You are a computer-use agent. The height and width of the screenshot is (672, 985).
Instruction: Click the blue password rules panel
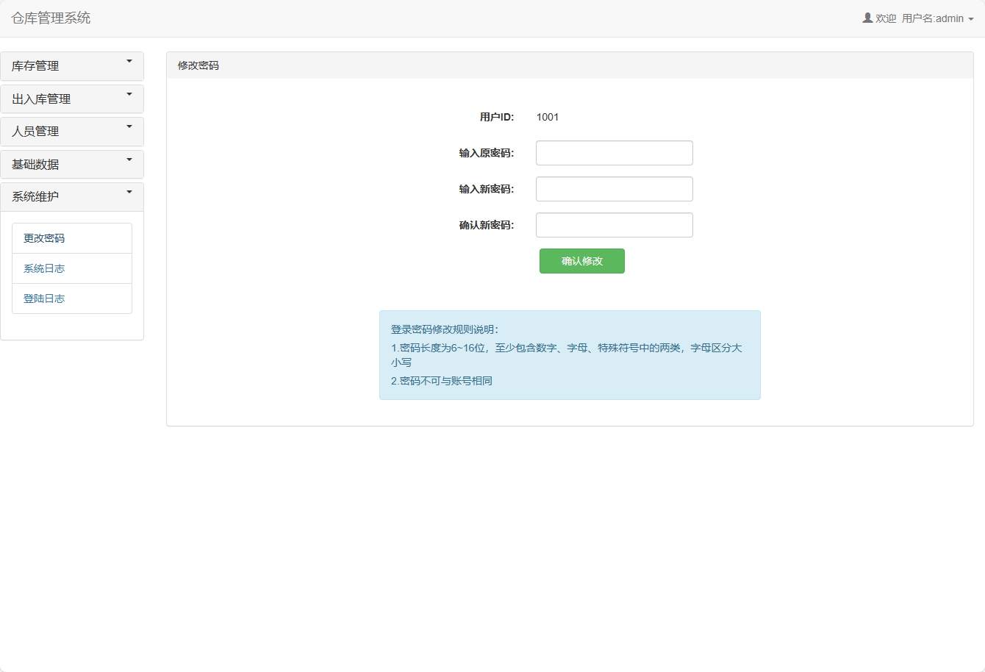coord(570,354)
